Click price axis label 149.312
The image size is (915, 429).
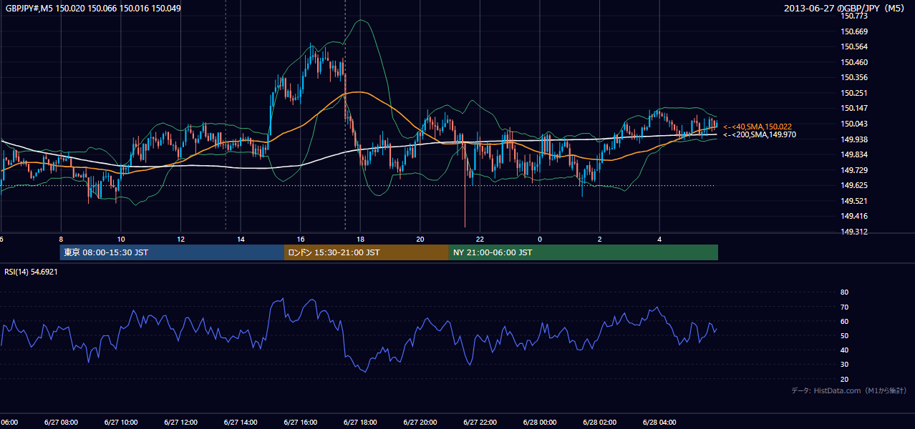click(x=853, y=232)
